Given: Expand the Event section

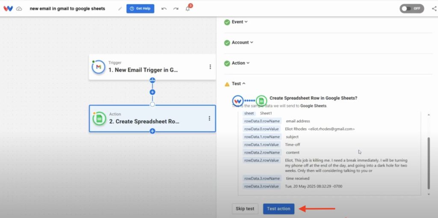Looking at the screenshot, I should [240, 22].
